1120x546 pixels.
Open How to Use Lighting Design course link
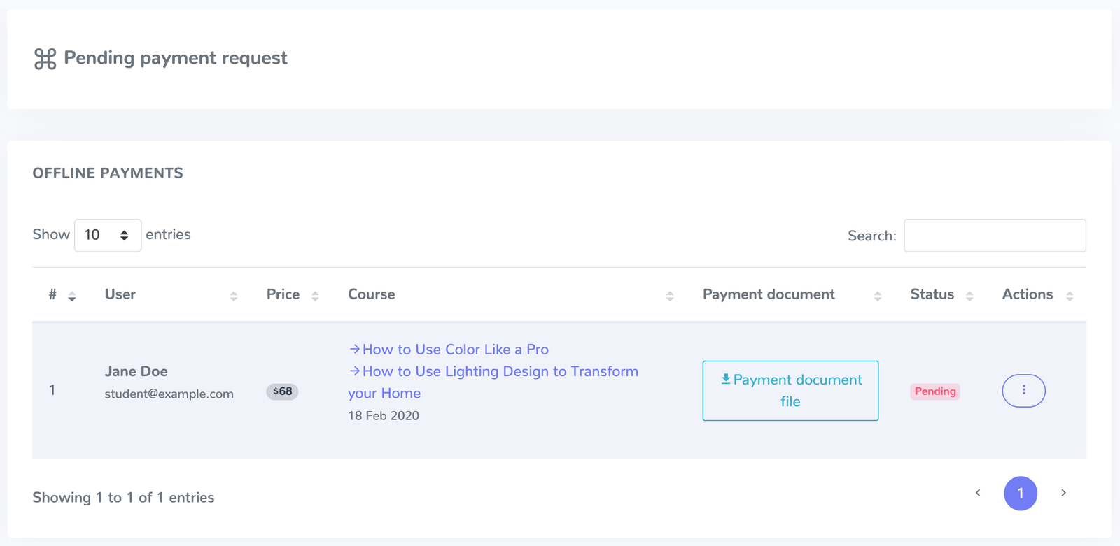(x=500, y=372)
